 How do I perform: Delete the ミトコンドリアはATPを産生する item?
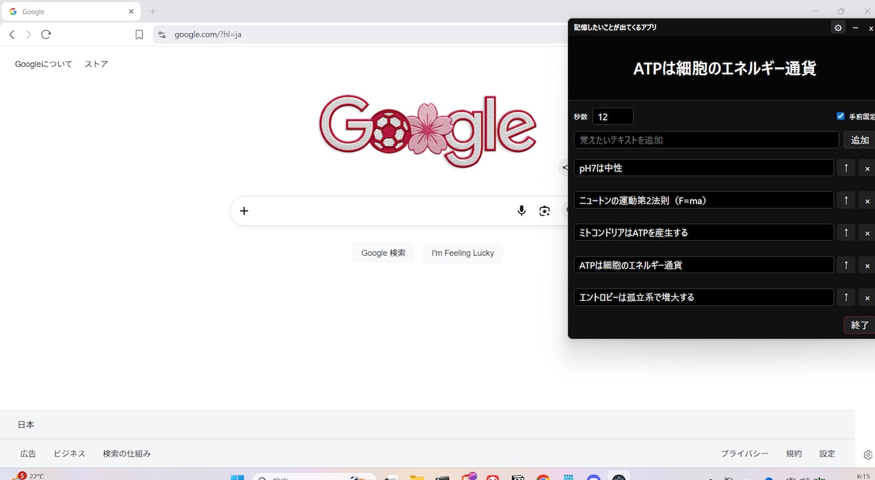867,233
